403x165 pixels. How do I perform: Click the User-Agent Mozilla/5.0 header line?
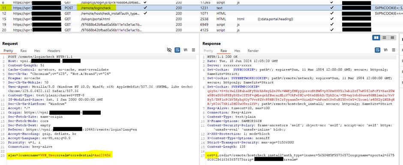100,89
